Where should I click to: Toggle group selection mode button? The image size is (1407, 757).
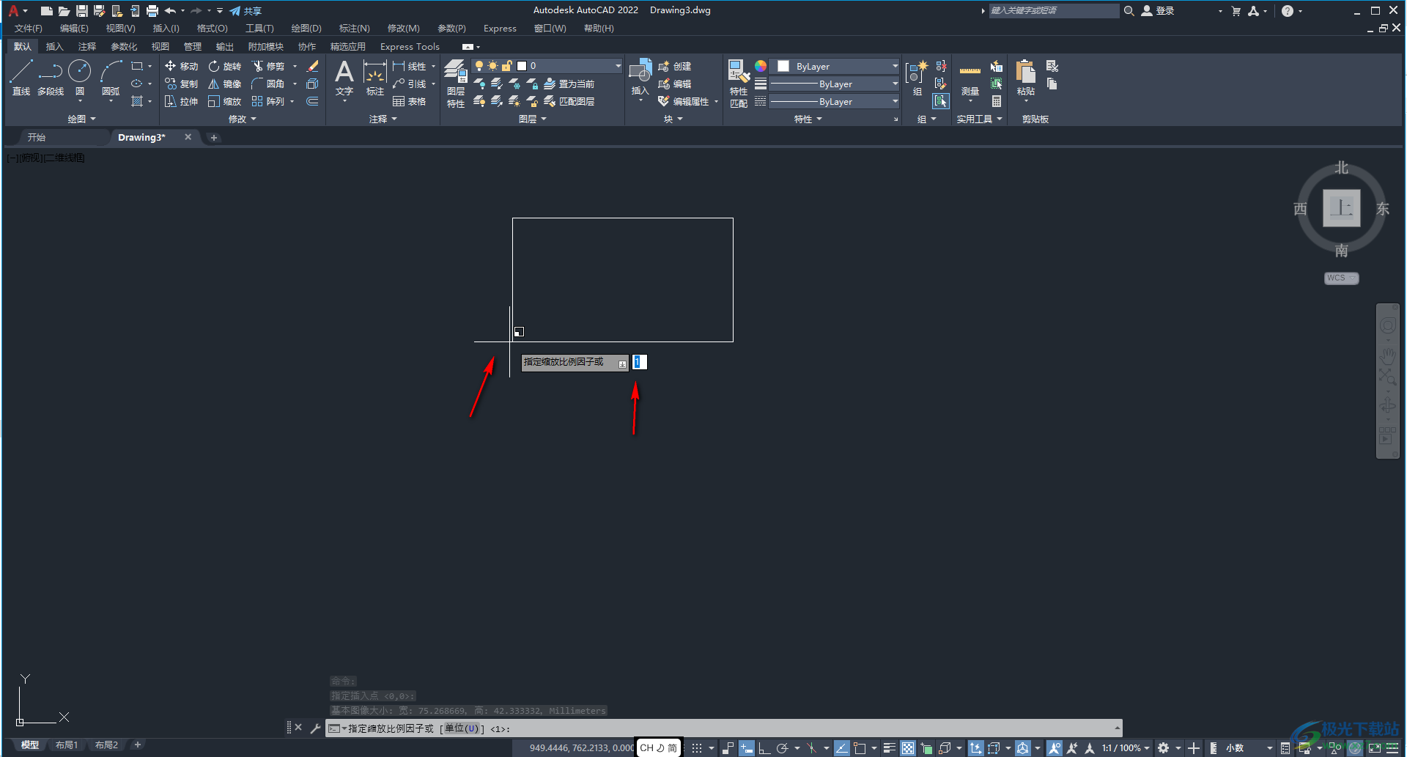tap(940, 101)
